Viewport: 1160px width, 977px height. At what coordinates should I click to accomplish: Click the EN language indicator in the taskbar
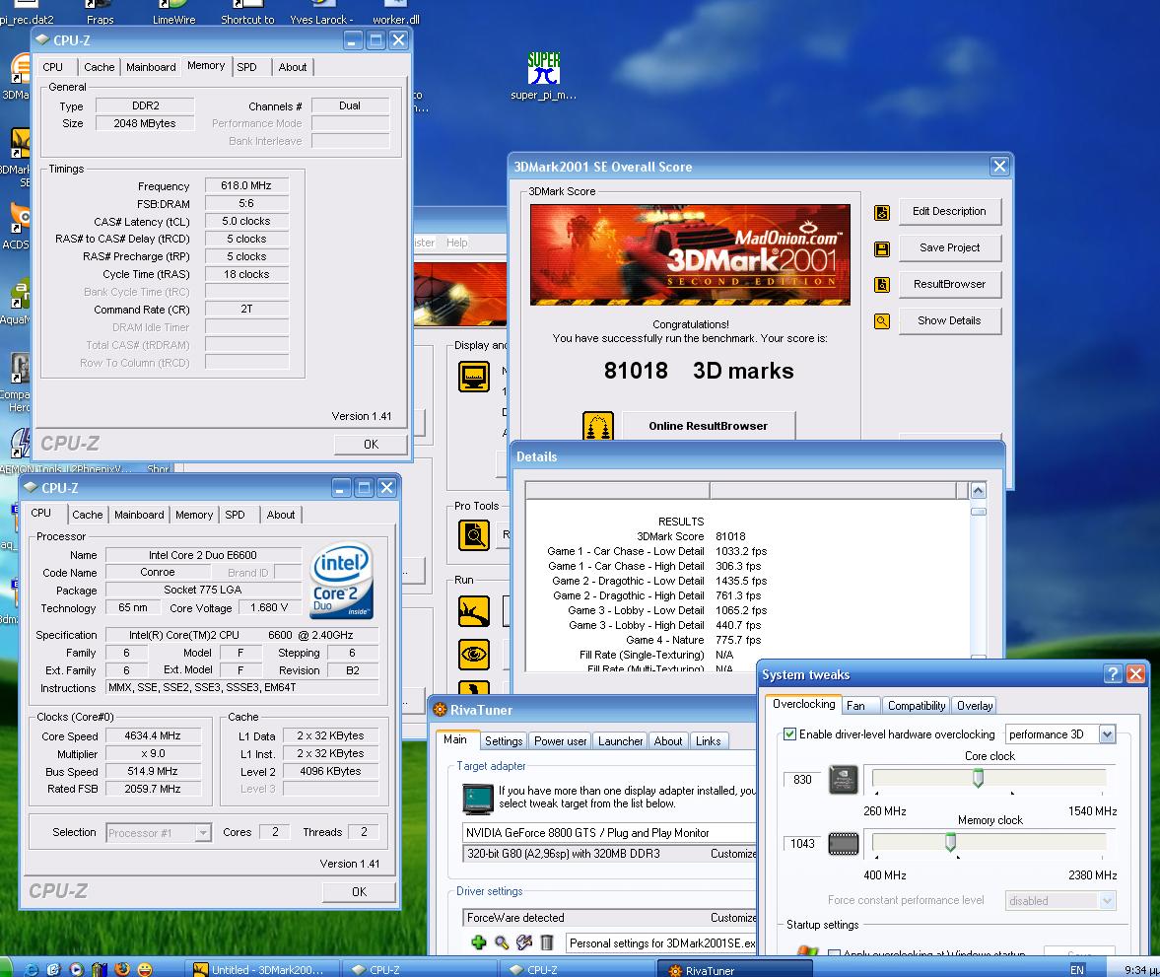point(1077,969)
